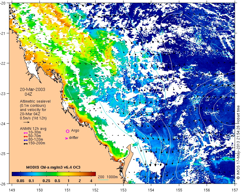Click the '(0.1m contours)' text
241x192 pixels.
(33, 106)
